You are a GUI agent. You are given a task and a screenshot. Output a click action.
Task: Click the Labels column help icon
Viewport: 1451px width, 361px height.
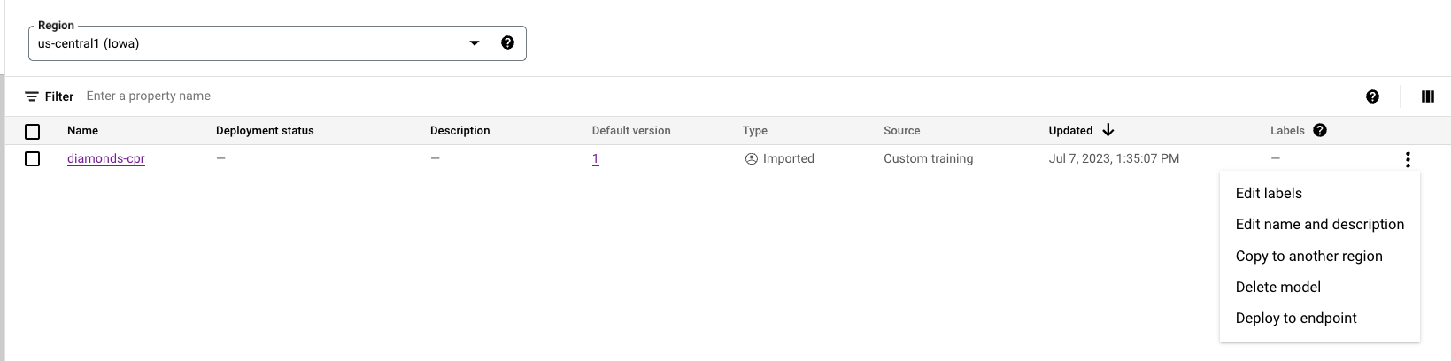(x=1320, y=130)
